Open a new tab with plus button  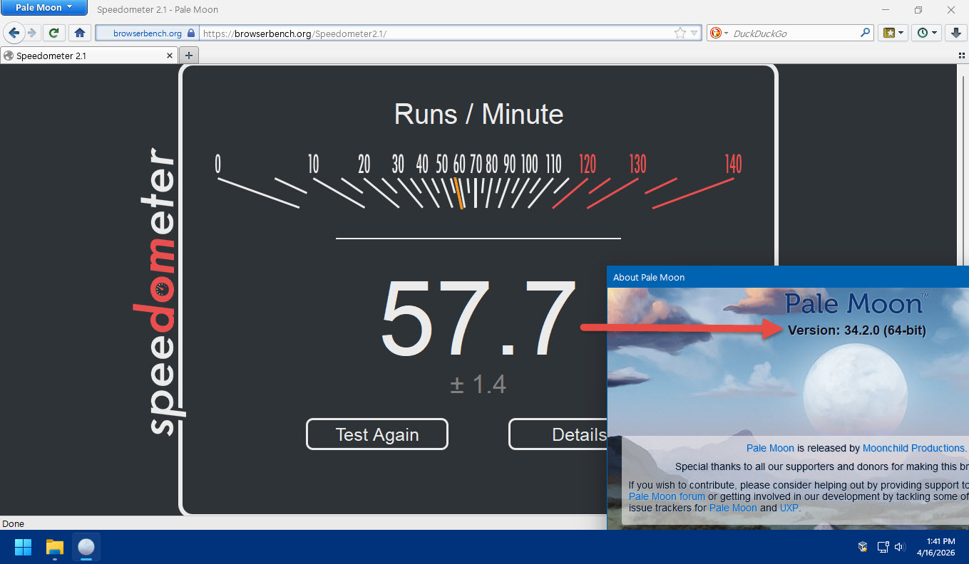click(189, 56)
